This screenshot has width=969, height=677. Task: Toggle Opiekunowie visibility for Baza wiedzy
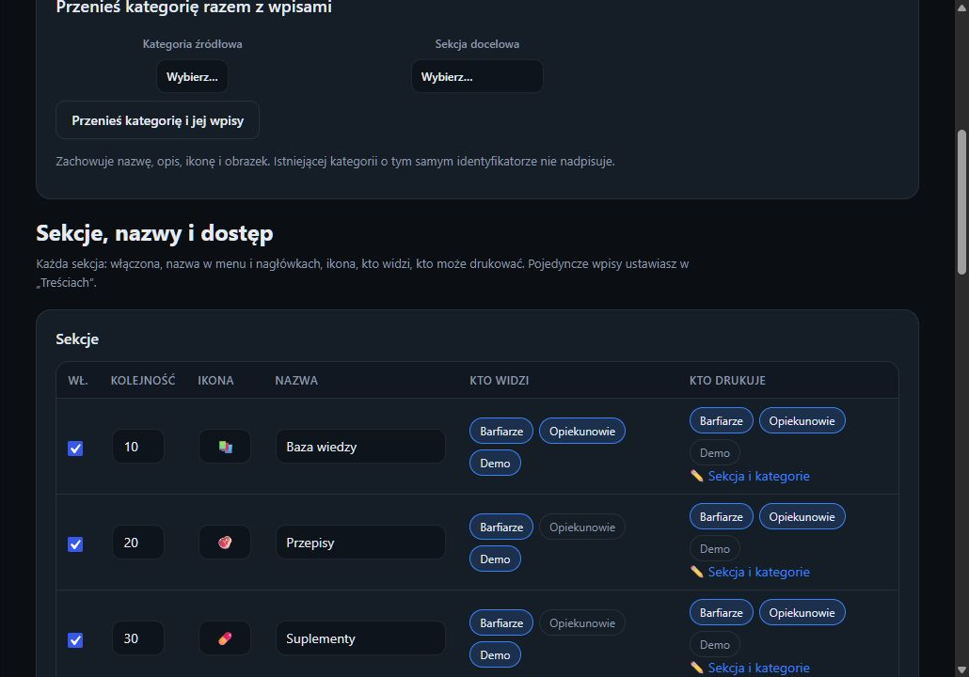pyautogui.click(x=582, y=432)
